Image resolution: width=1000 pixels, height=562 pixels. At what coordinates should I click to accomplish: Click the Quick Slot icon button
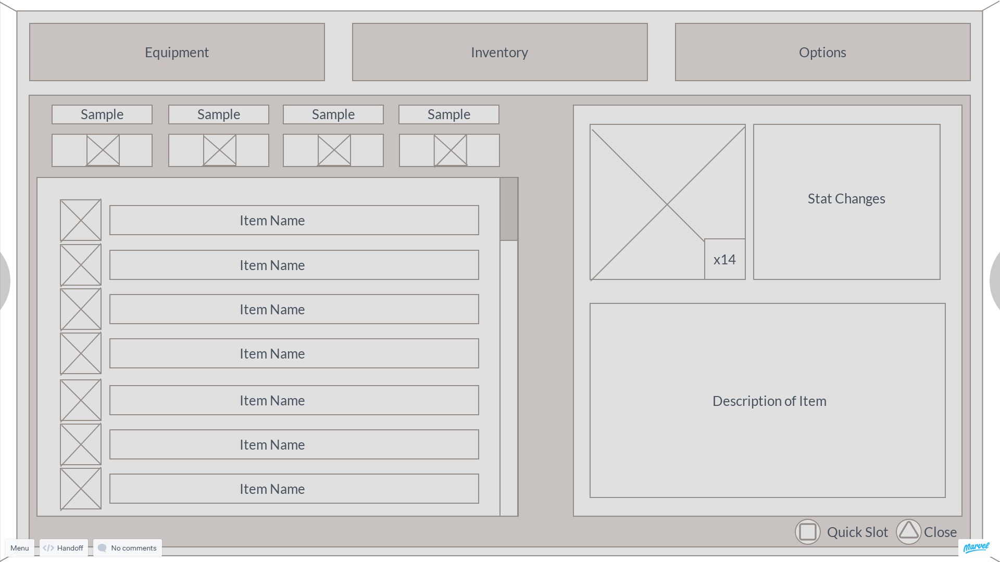click(x=808, y=532)
